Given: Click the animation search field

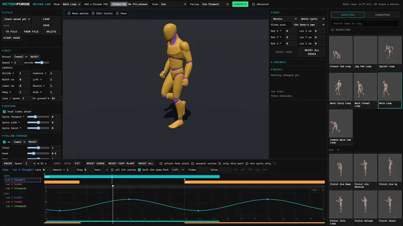Looking at the screenshot, I should tap(365, 23).
